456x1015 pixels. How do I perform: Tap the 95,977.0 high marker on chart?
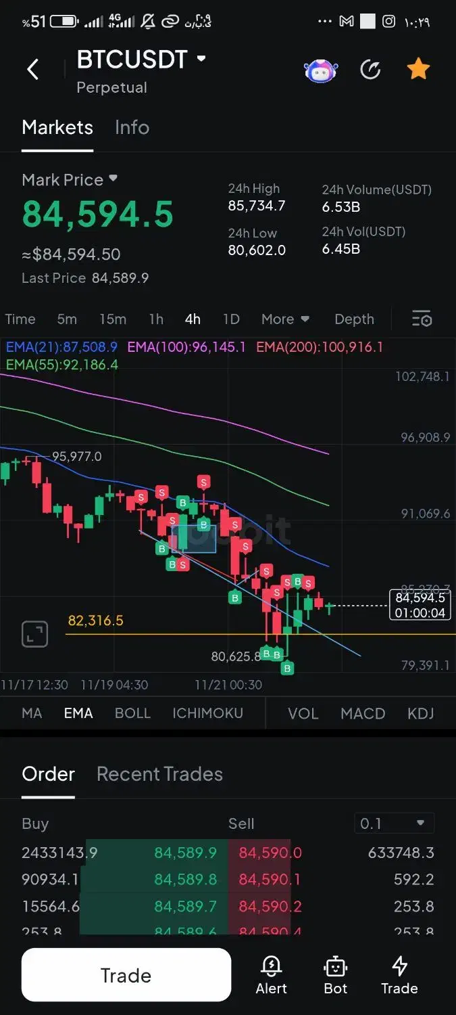point(77,457)
